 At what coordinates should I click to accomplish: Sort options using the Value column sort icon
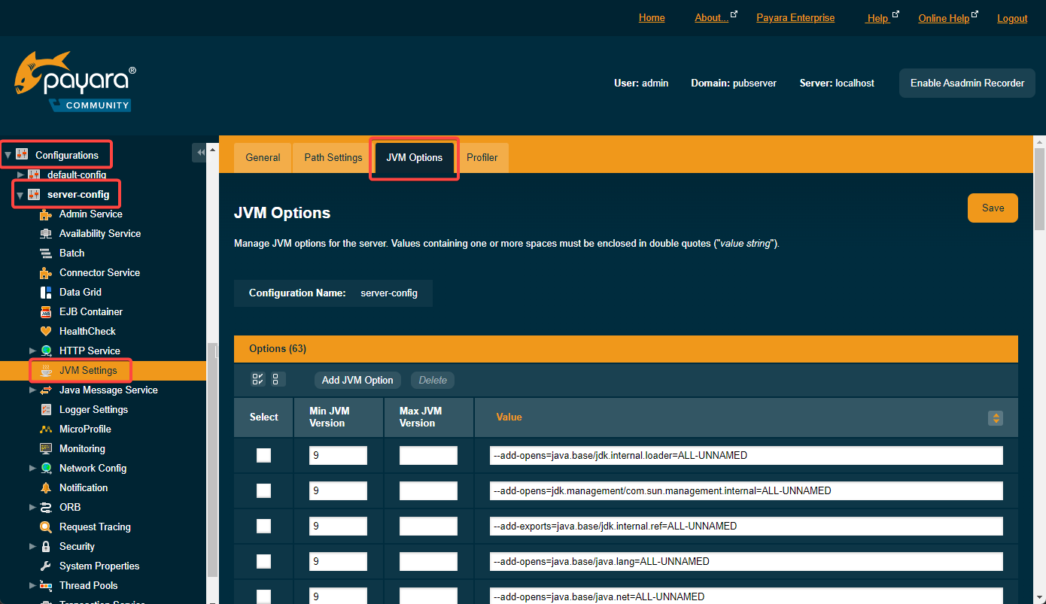(x=996, y=417)
